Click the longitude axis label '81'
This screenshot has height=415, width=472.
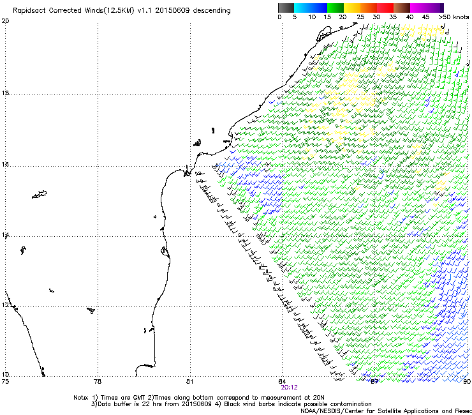pos(189,382)
